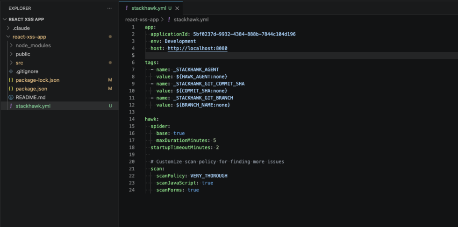The width and height of the screenshot is (458, 227).
Task: Click the _STACKHAWK_GIT_BRANCH name value
Action: pos(203,98)
